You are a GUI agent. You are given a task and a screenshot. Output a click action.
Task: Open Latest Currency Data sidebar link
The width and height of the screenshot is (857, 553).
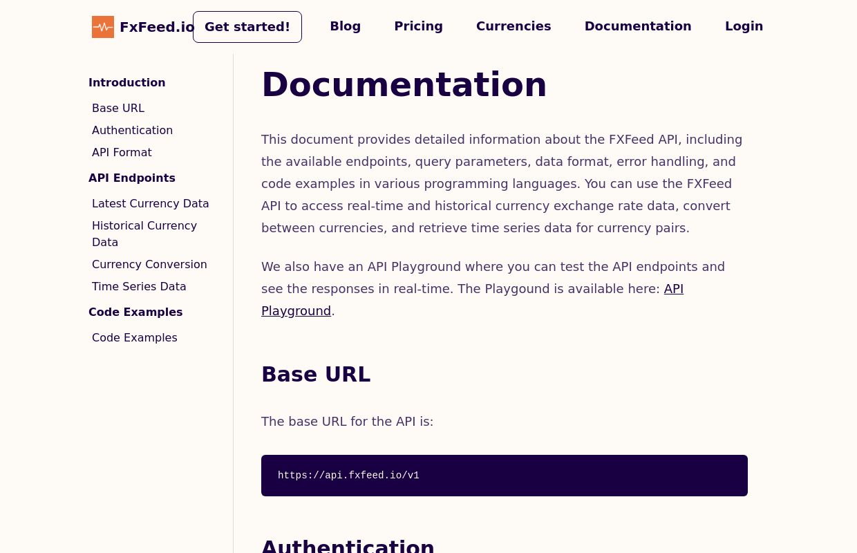tap(151, 204)
